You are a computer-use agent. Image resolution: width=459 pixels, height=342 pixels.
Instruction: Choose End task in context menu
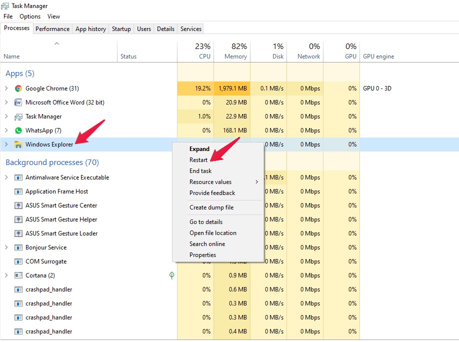200,171
